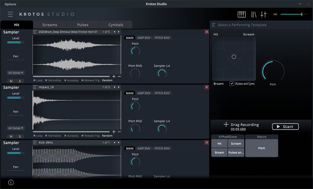Open the Impact_16 sample list menu icon
The height and width of the screenshot is (189, 313).
coord(35,87)
